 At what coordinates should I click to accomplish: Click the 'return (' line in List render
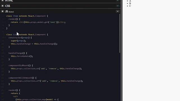coord(15,93)
